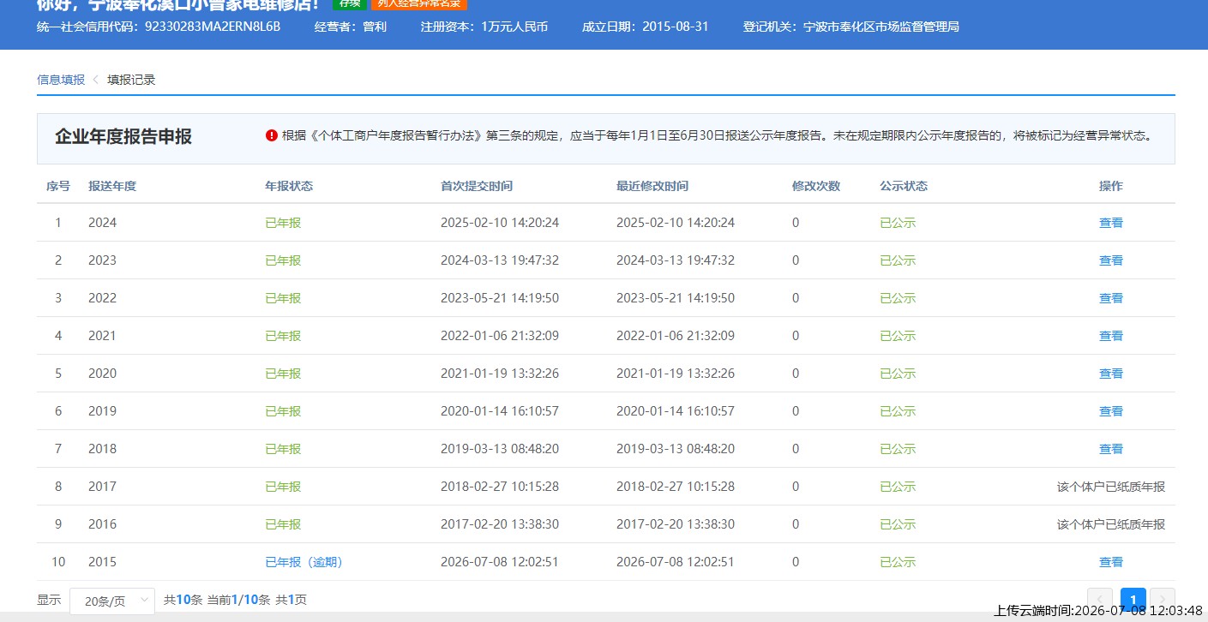1208x622 pixels.
Task: Click the 信息填报 breadcrumb link
Action: [61, 80]
